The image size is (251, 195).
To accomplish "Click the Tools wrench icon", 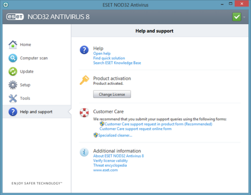I will [13, 98].
